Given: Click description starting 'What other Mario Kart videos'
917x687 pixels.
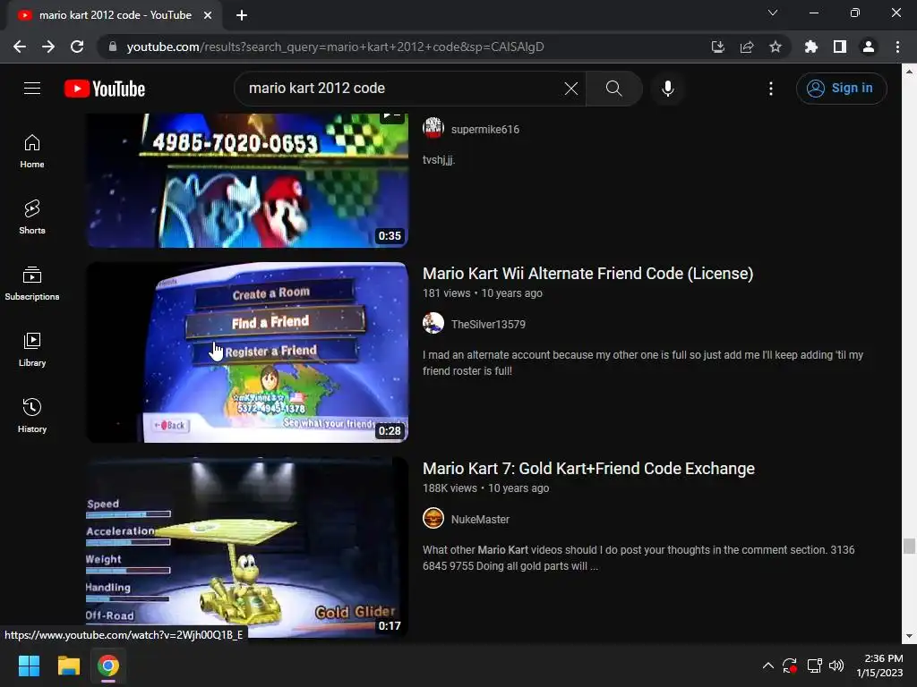Looking at the screenshot, I should coord(638,558).
